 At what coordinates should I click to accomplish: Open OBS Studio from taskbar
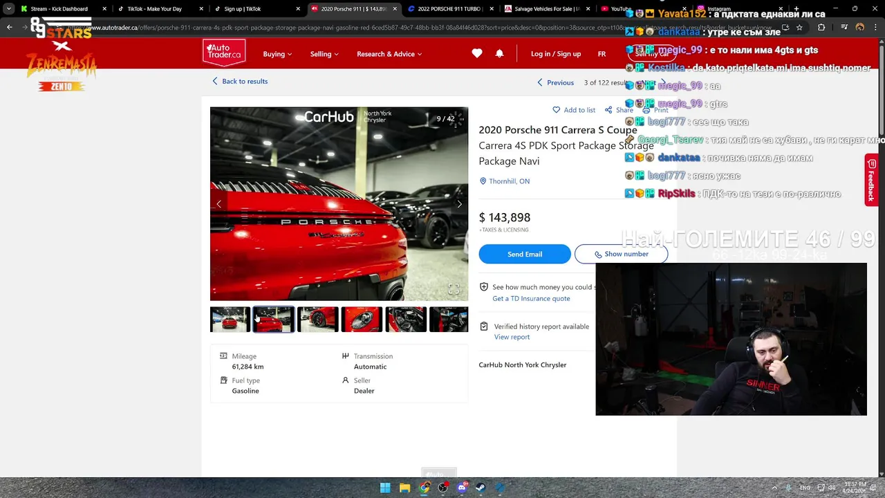(x=443, y=488)
